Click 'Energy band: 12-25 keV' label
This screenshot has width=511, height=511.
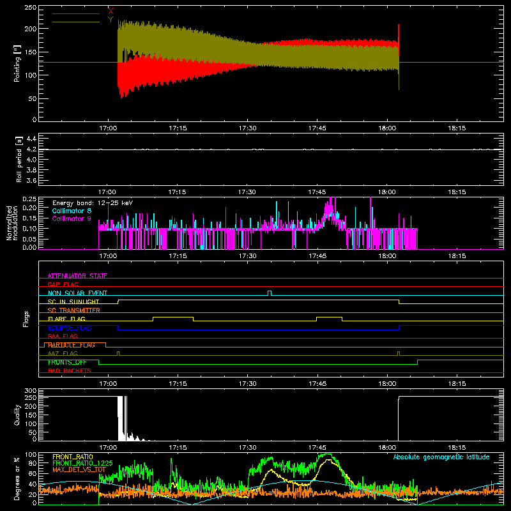tap(93, 203)
